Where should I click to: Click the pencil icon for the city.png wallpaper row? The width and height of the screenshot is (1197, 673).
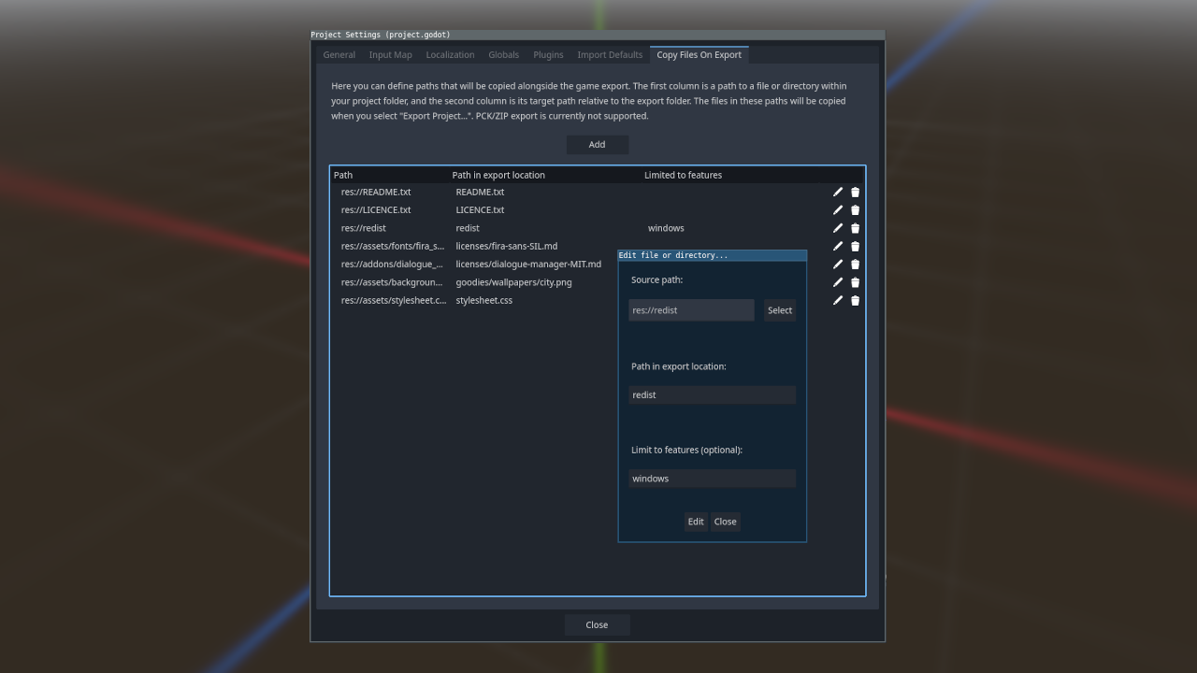tap(838, 282)
